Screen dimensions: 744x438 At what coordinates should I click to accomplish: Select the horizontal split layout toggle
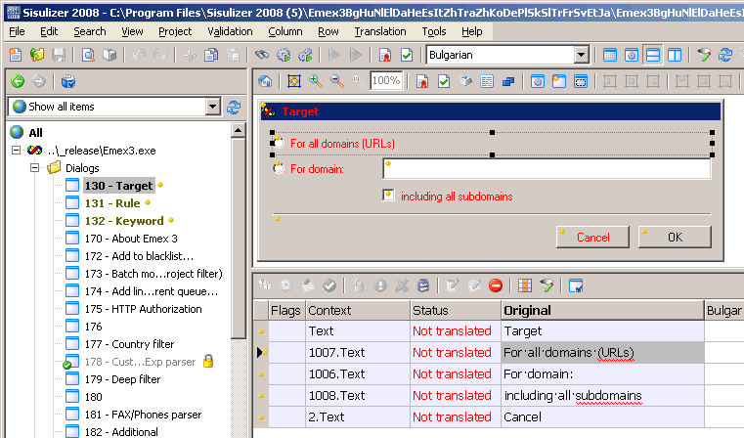click(x=653, y=55)
